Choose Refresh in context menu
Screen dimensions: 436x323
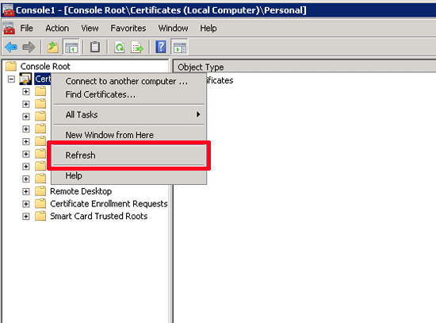coord(128,156)
